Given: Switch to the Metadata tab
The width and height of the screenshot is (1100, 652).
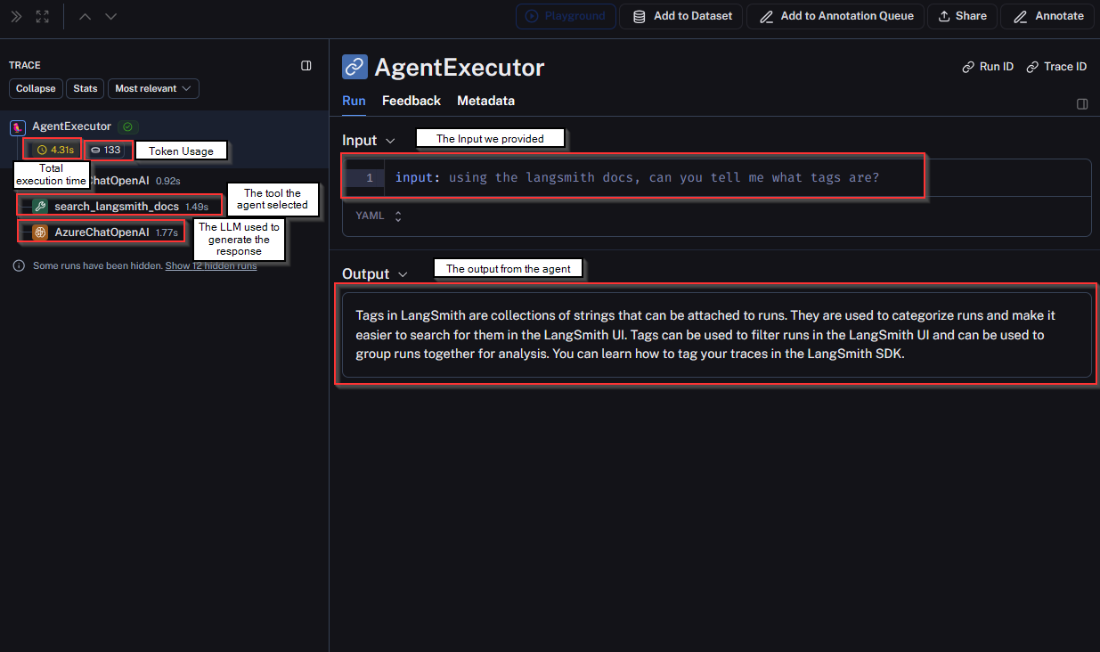Looking at the screenshot, I should [x=485, y=101].
